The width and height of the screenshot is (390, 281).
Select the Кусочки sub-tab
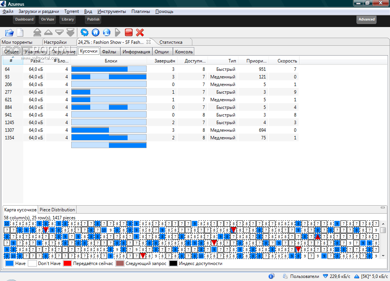tap(88, 51)
